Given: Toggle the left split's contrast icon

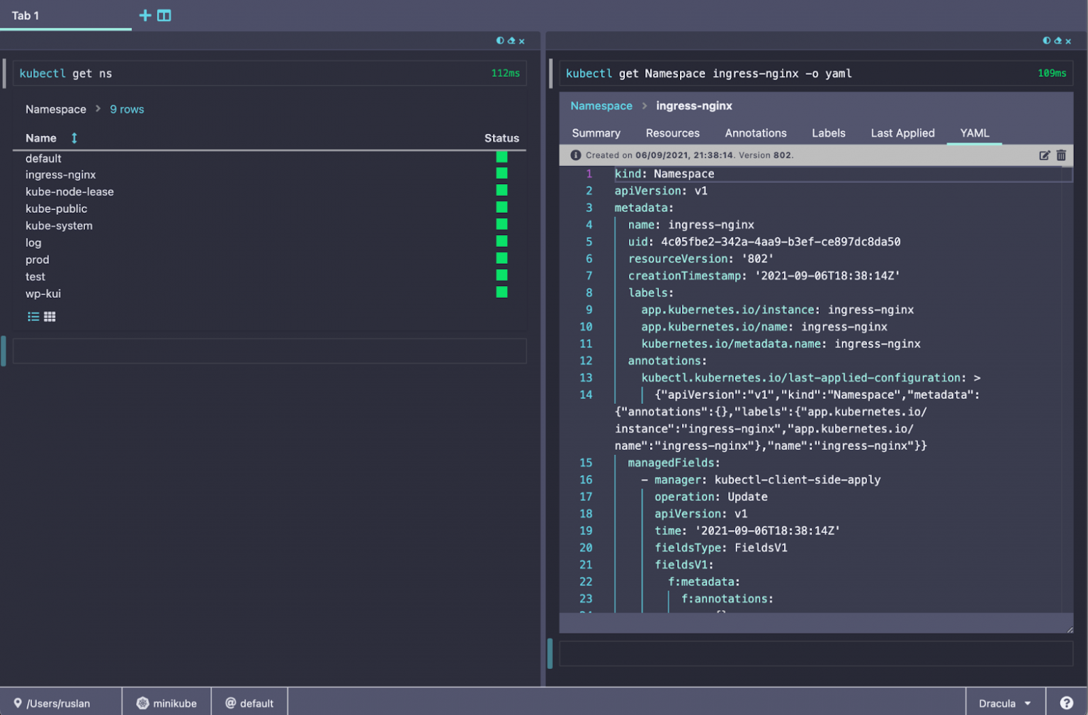Looking at the screenshot, I should (500, 41).
